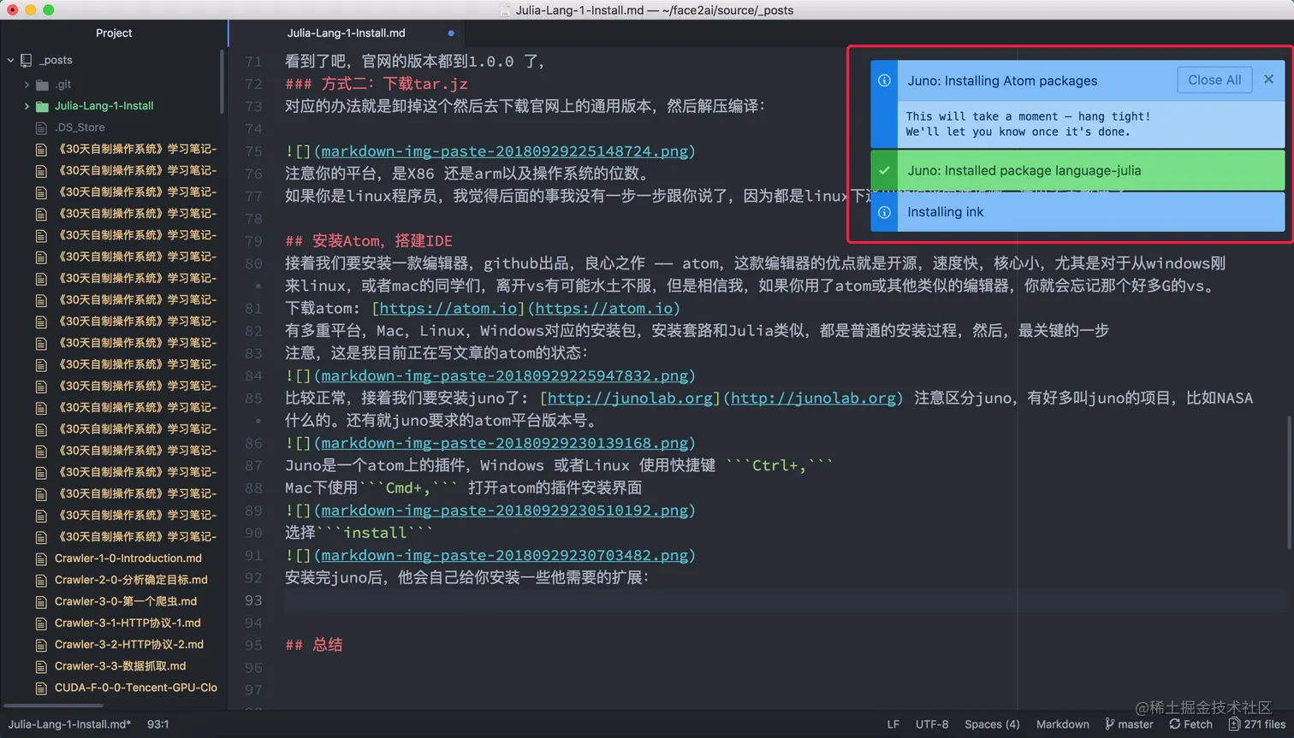
Task: Click the project tree horizontal scrollbar
Action: click(x=54, y=706)
